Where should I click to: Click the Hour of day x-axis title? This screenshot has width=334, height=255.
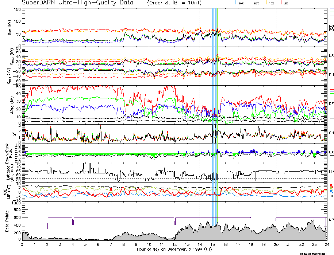(174, 249)
